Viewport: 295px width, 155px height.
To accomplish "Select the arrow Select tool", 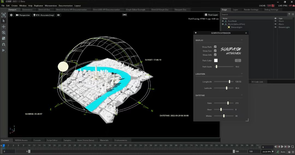I will coord(4,21).
